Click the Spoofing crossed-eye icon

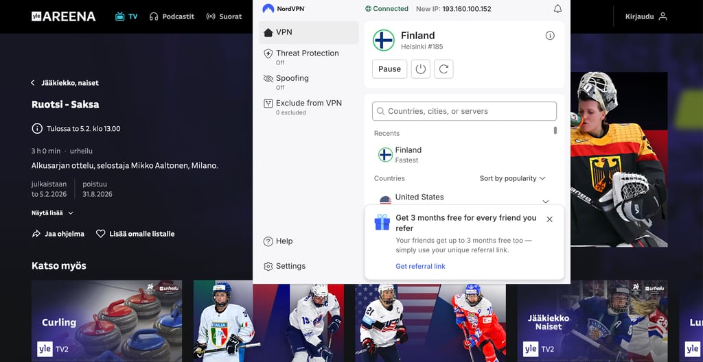[x=268, y=78]
